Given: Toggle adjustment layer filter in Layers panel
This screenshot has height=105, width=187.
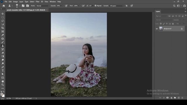Looking at the screenshot, I should [x=173, y=16].
